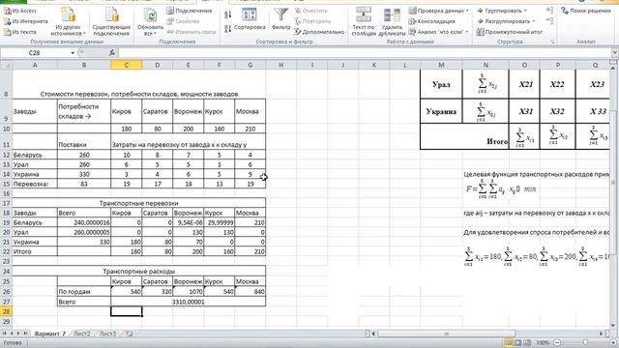Sort descending with Z-A icon

point(228,28)
